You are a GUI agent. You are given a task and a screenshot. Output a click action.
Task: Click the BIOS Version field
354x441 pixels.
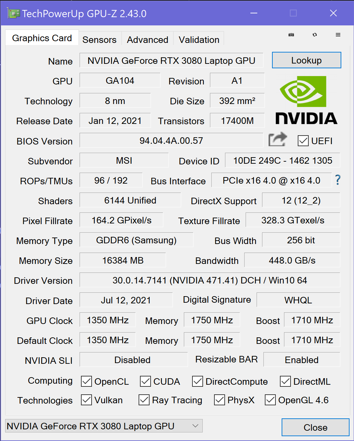[171, 141]
